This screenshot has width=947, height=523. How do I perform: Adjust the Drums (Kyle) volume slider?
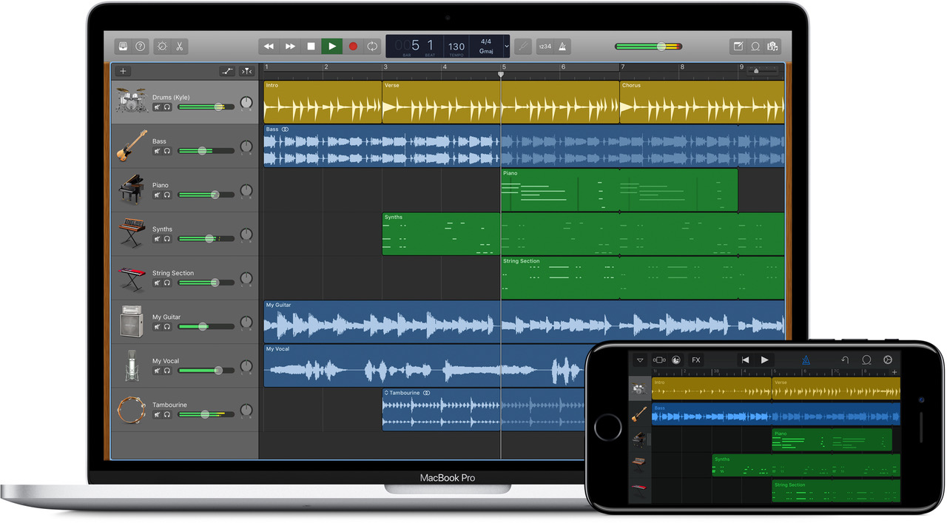click(206, 107)
